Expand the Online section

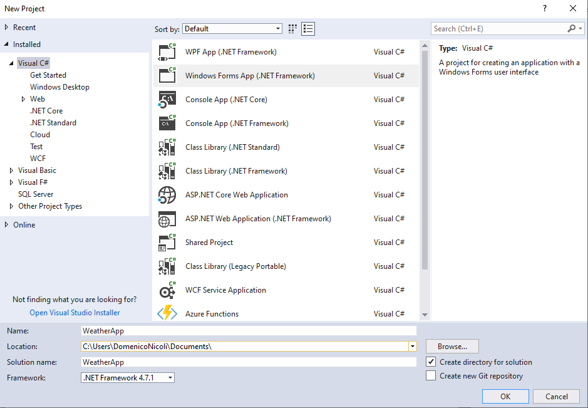point(6,224)
